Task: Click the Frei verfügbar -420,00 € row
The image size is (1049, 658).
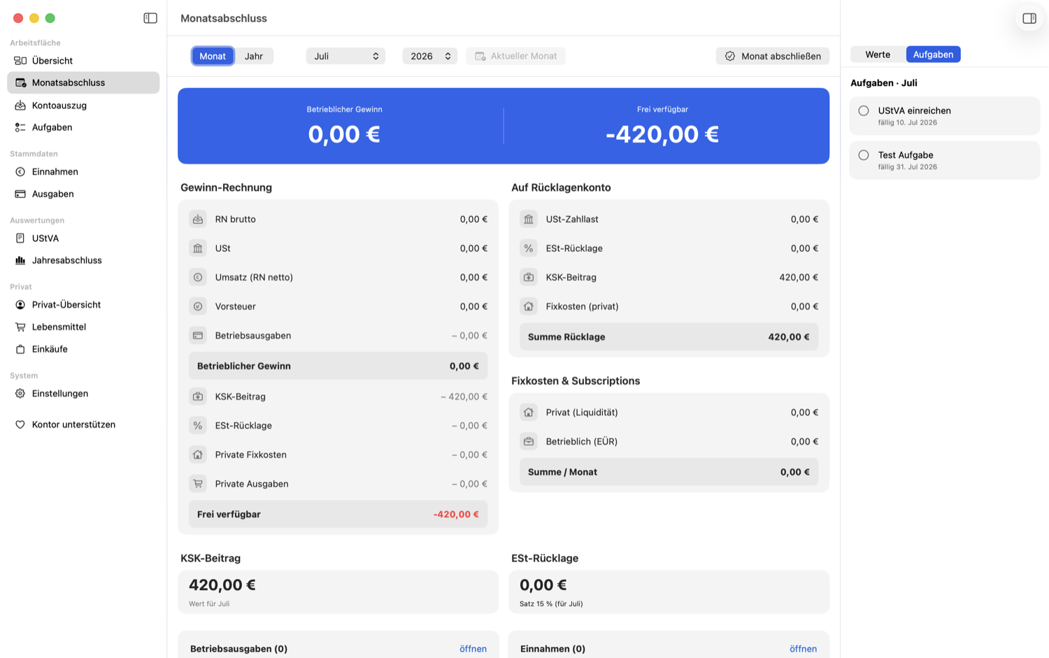Action: tap(338, 514)
